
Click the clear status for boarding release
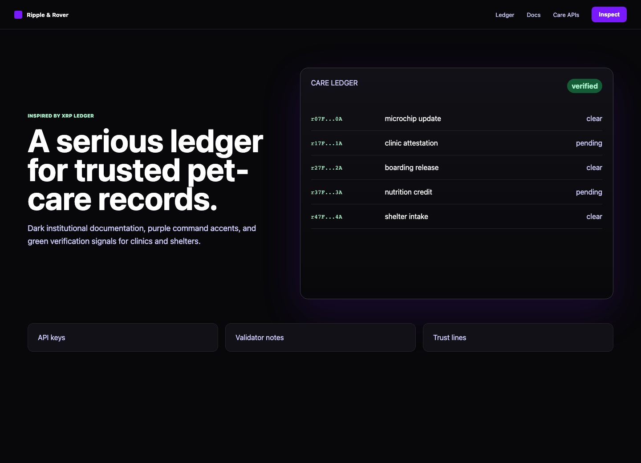point(594,167)
